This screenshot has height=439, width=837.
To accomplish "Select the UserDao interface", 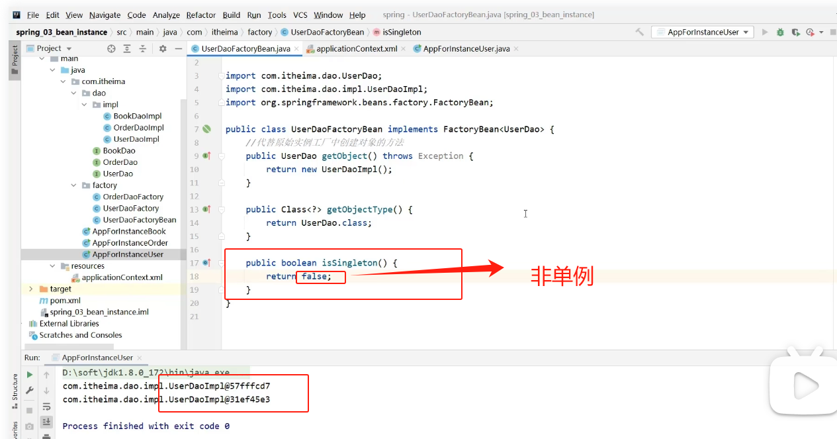I will pyautogui.click(x=118, y=173).
